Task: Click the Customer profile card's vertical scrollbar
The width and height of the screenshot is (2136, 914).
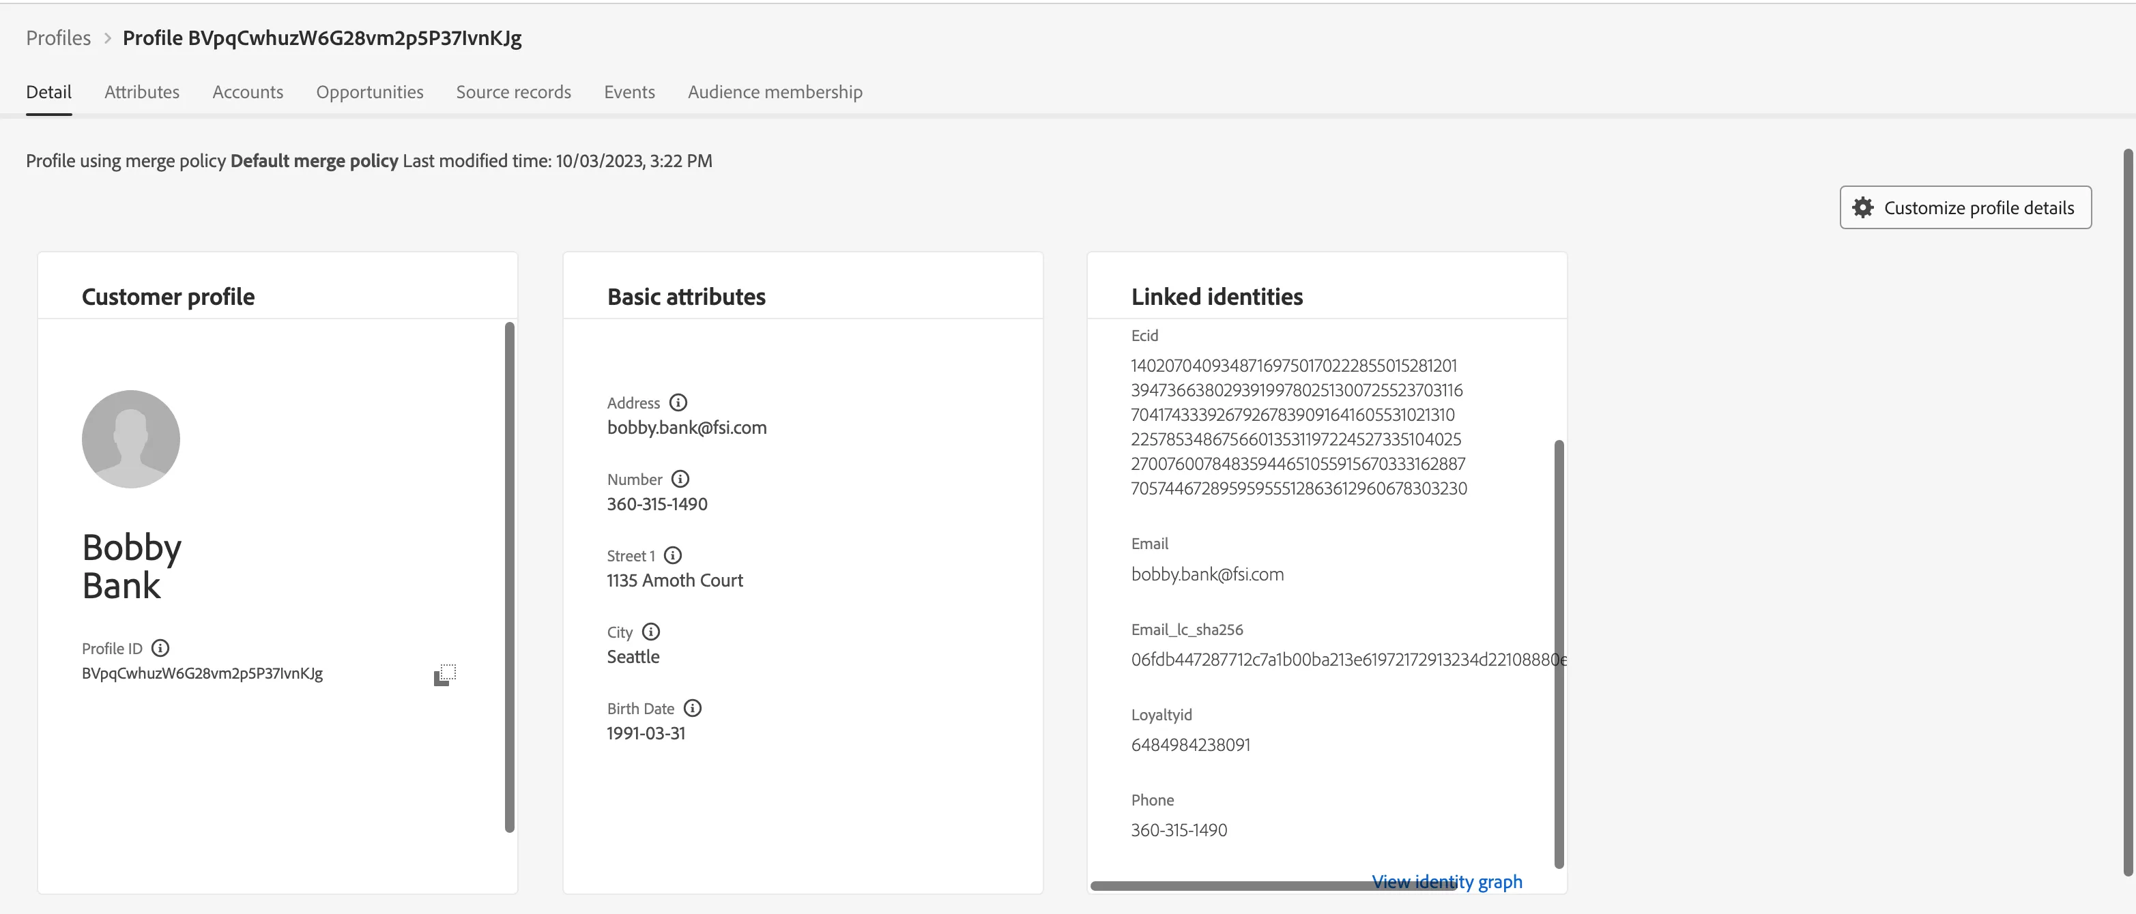Action: coord(510,577)
